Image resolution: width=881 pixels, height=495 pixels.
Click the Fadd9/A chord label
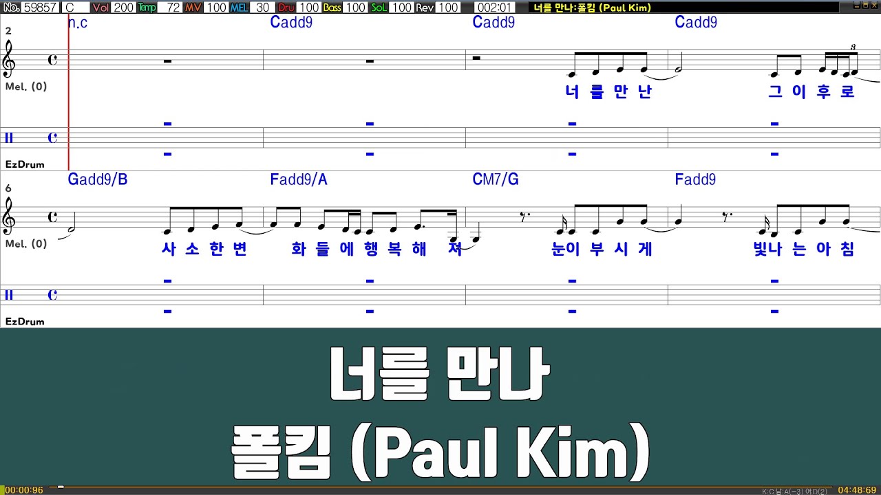tap(299, 180)
